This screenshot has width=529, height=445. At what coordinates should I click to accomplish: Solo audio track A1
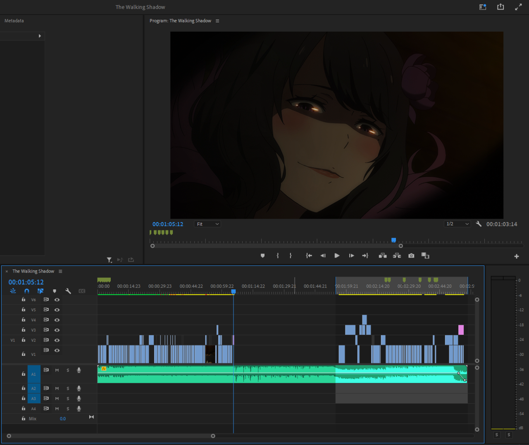[x=68, y=370]
